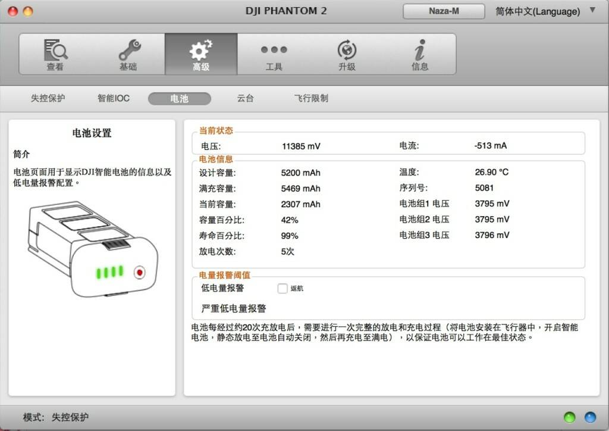Click the life percentage value 99%

290,236
